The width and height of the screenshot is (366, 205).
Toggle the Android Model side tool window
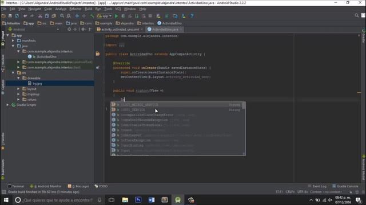[x=364, y=168]
